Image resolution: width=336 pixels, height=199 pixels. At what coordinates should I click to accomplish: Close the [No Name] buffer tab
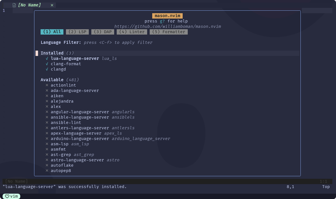click(52, 5)
